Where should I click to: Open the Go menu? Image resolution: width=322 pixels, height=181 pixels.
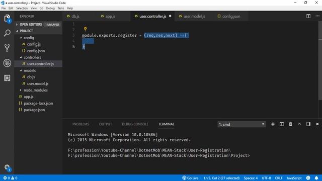(x=41, y=8)
